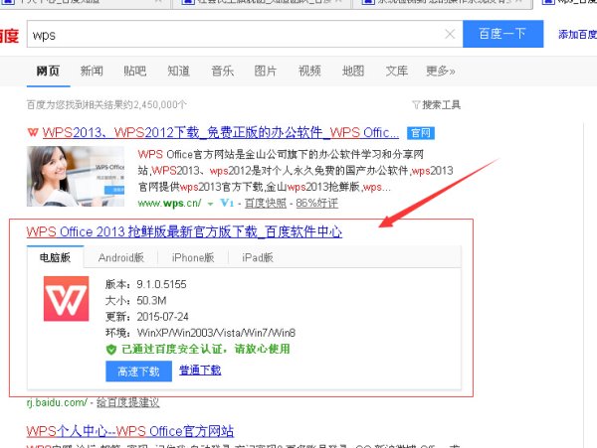Screen dimensions: 597x448
Task: Open the 图片 tab
Action: click(266, 72)
